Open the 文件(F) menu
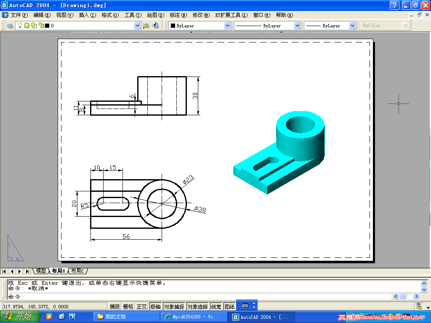The height and width of the screenshot is (323, 431). pos(19,15)
